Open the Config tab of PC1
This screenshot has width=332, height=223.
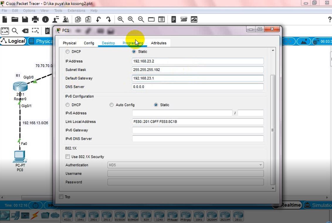[89, 43]
